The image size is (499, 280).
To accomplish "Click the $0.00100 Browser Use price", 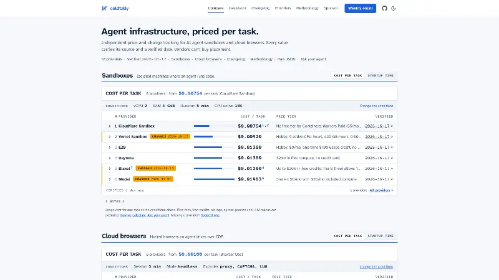I will pos(190,254).
